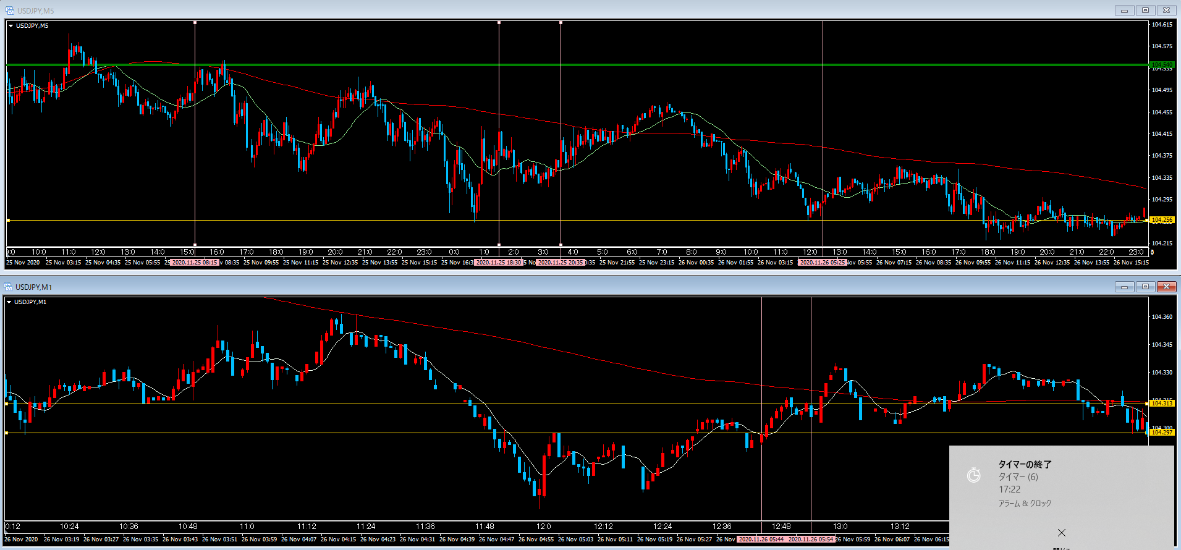Close the USDJPY,M1 chart window
1181x550 pixels.
[1166, 287]
